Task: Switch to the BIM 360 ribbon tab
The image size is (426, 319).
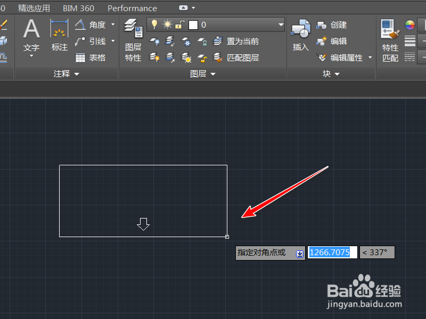Action: (x=78, y=8)
